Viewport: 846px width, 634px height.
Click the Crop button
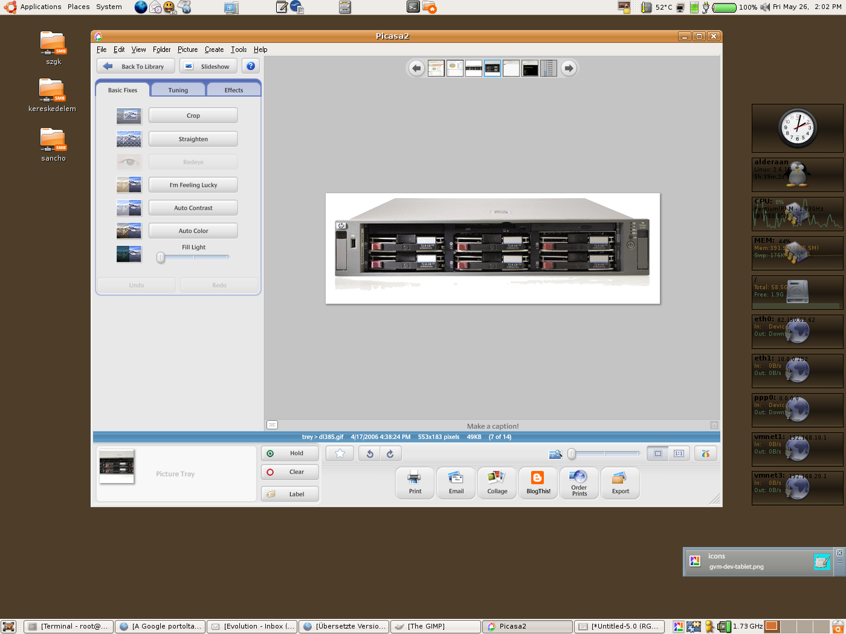pos(193,115)
